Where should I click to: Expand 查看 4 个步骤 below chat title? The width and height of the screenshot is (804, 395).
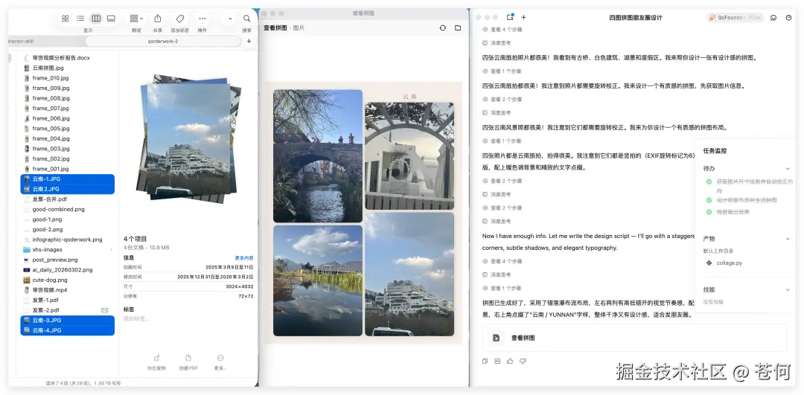pos(502,30)
